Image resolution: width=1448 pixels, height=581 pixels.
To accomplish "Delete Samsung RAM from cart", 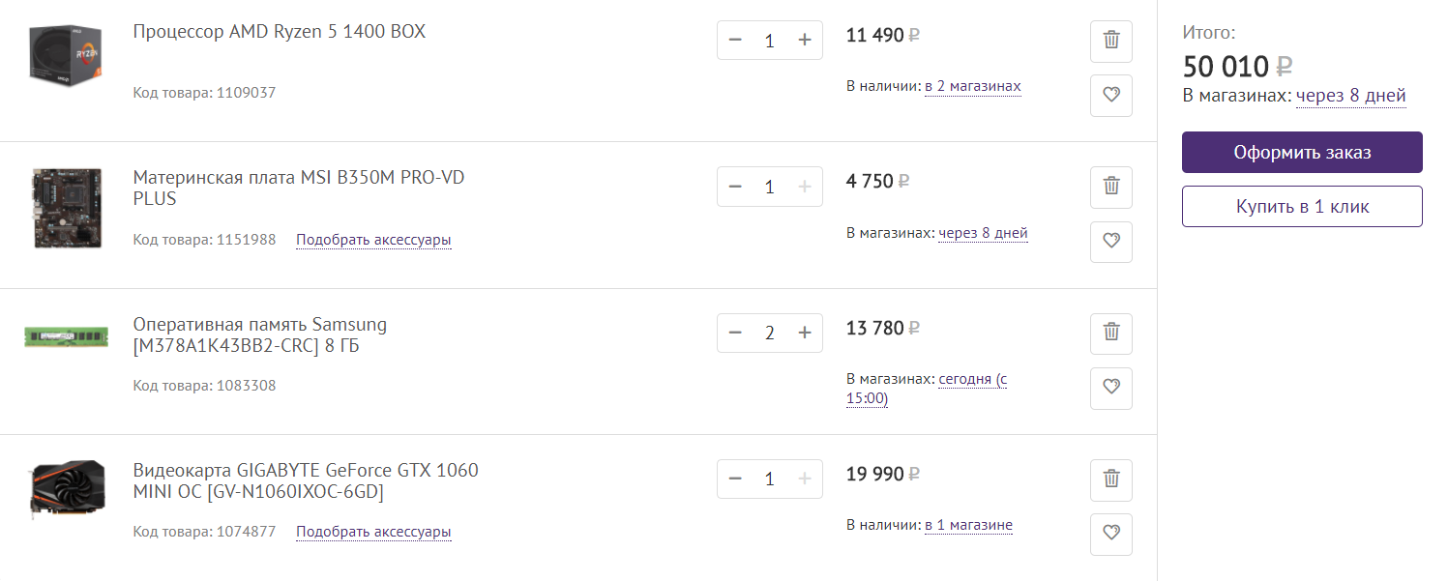I will tap(1110, 334).
